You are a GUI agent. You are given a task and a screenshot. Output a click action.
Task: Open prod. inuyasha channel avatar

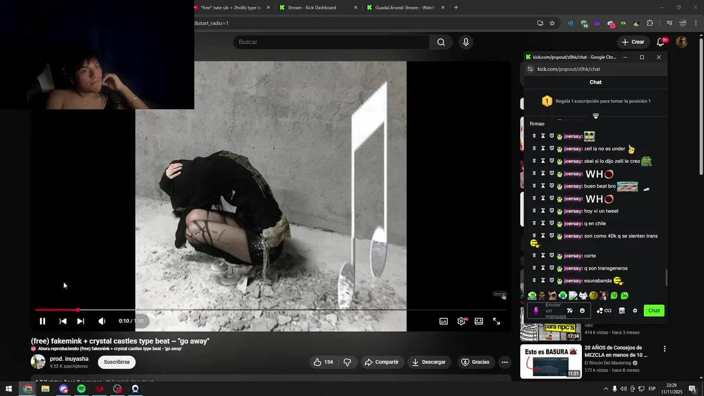[x=38, y=362]
